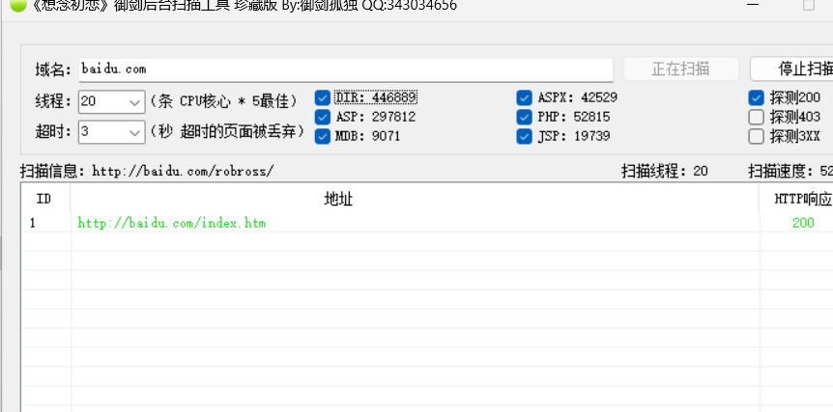Disable the ASPX: 42529 checkbox
The image size is (833, 412).
click(x=524, y=97)
